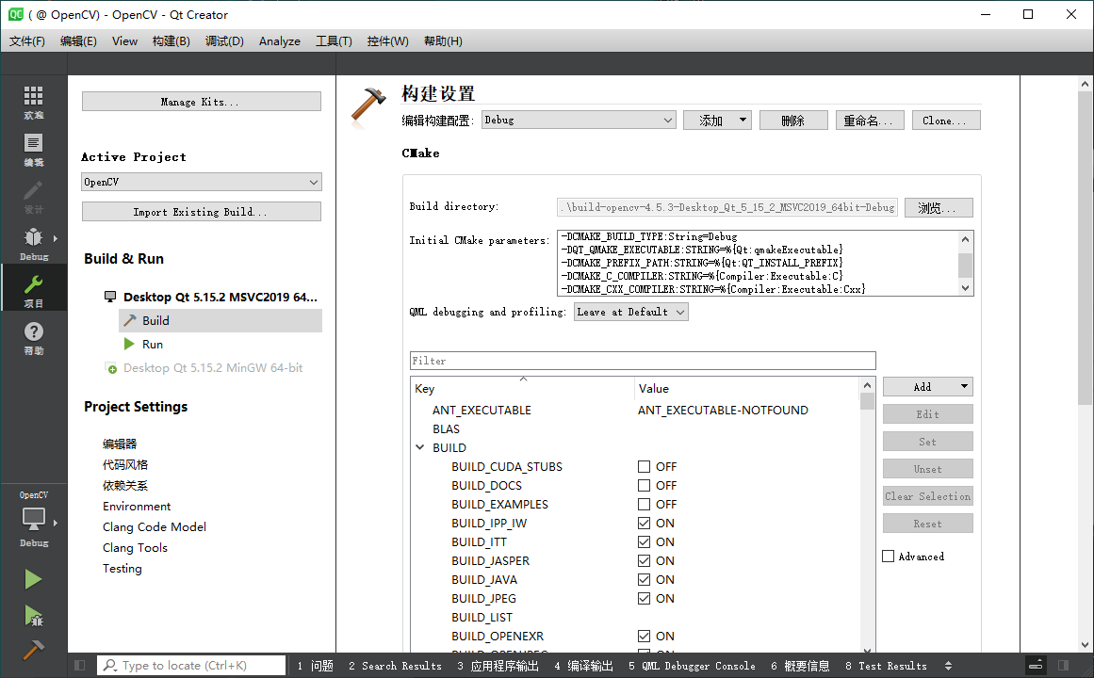The height and width of the screenshot is (678, 1094).
Task: Open QML debugging Leave at Default dropdown
Action: pos(630,312)
